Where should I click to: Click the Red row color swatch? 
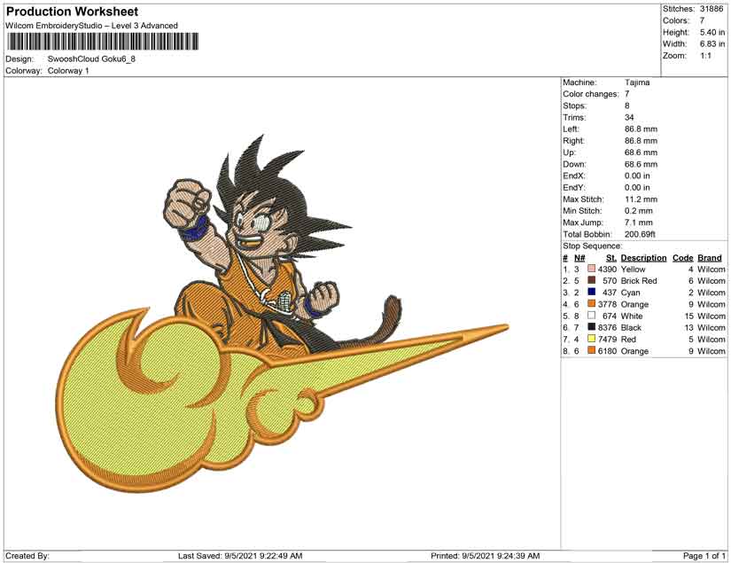592,339
